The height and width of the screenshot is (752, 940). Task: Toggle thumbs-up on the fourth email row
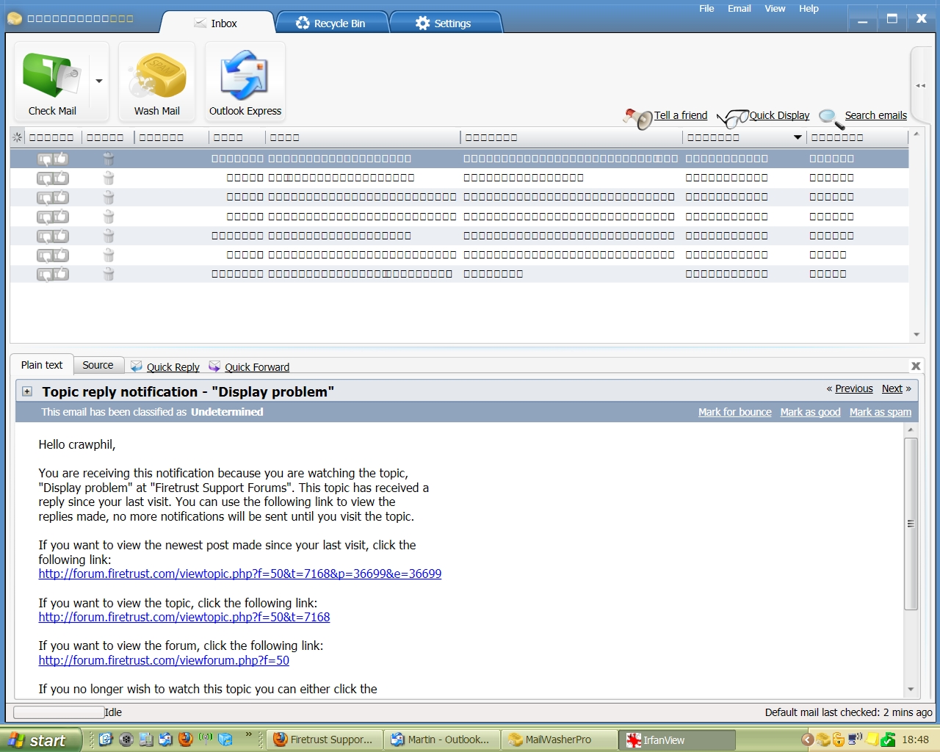tap(61, 217)
